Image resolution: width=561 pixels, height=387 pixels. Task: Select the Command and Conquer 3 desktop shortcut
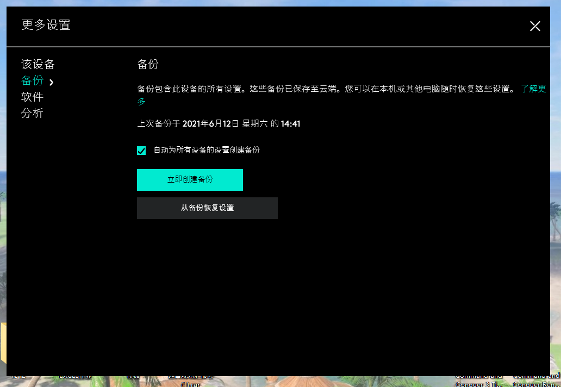(x=478, y=380)
